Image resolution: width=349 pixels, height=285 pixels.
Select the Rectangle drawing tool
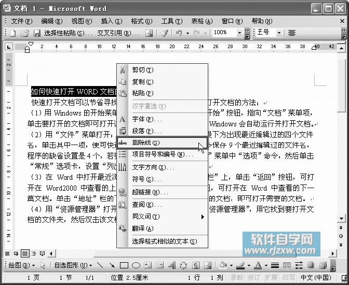click(124, 265)
